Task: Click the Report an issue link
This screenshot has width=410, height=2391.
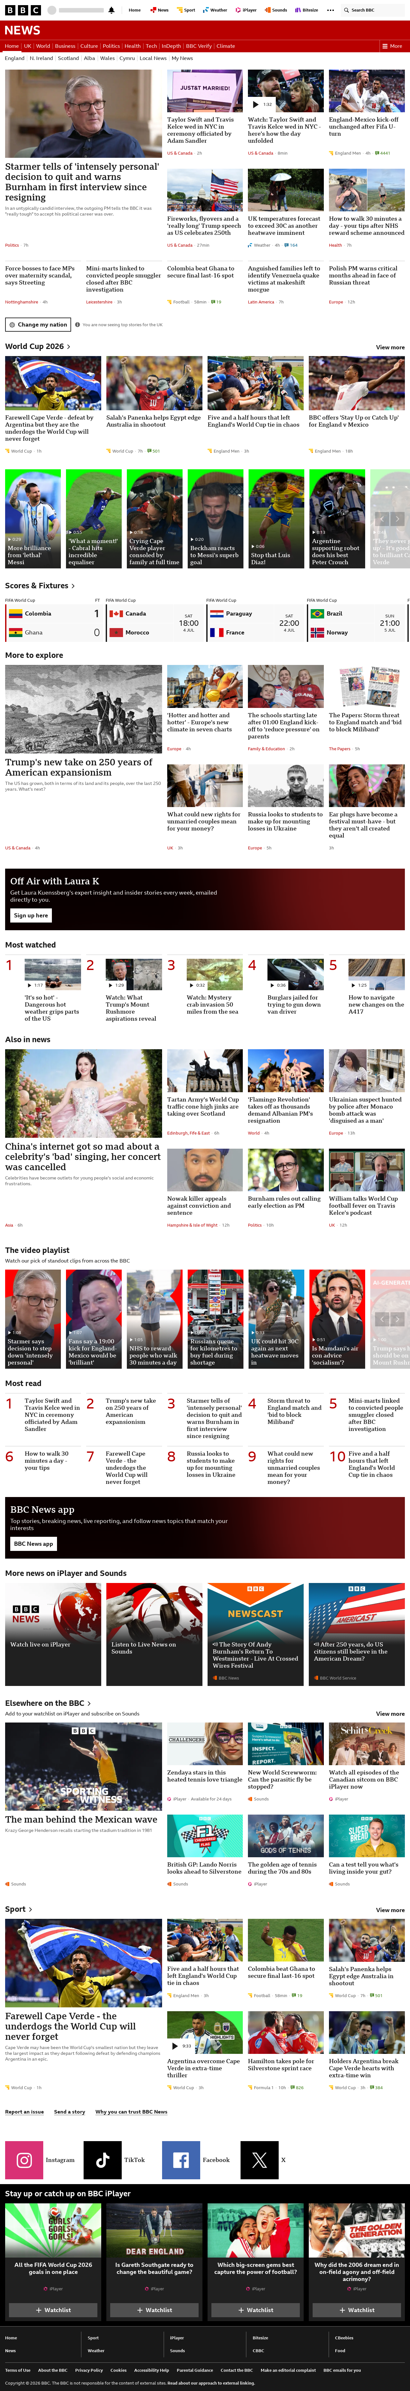Action: pyautogui.click(x=24, y=2112)
